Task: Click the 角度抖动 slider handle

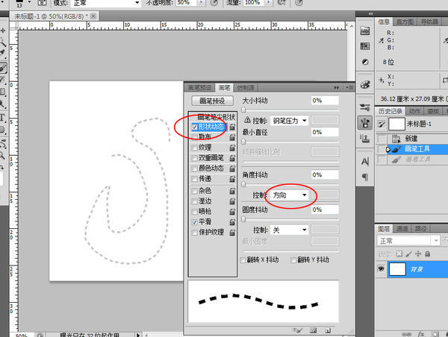Action: [243, 184]
